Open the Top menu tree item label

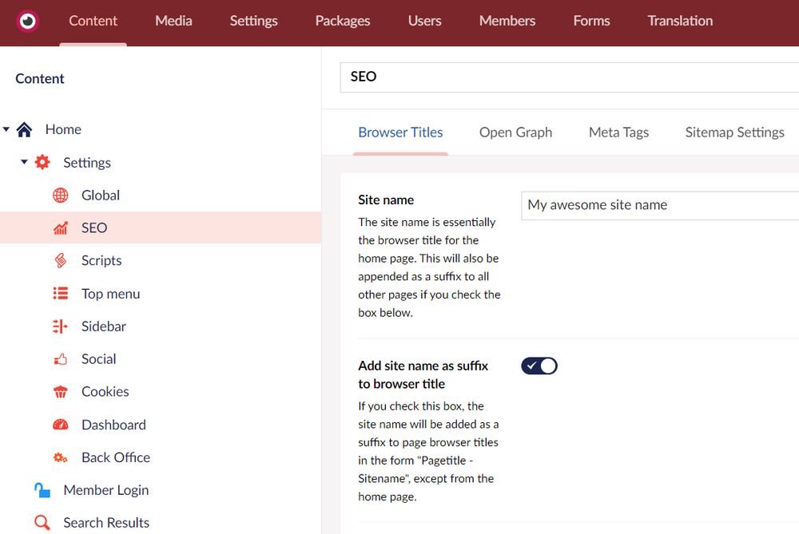pyautogui.click(x=110, y=294)
